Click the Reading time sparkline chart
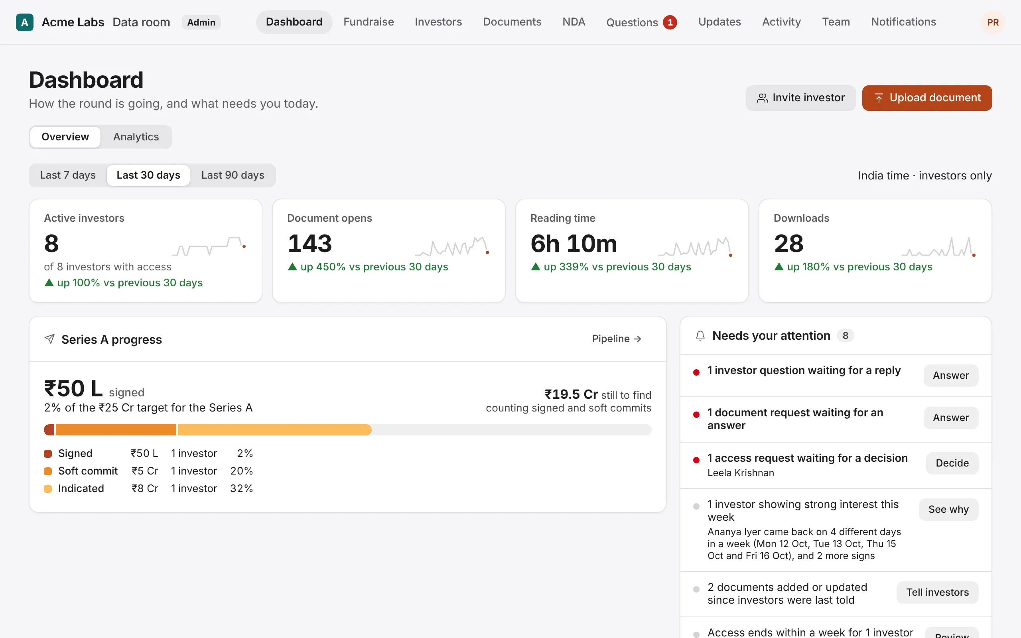This screenshot has width=1021, height=638. pos(695,246)
